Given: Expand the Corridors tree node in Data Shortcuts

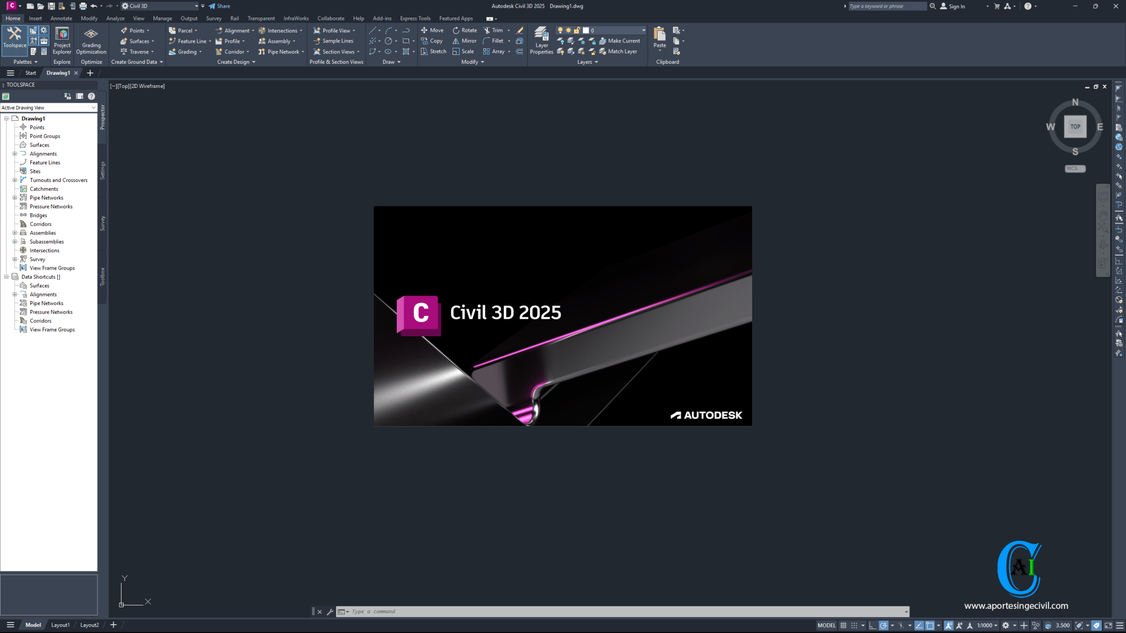Looking at the screenshot, I should point(15,321).
